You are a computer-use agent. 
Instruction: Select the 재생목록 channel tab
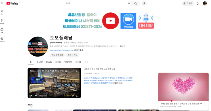pos(68,62)
